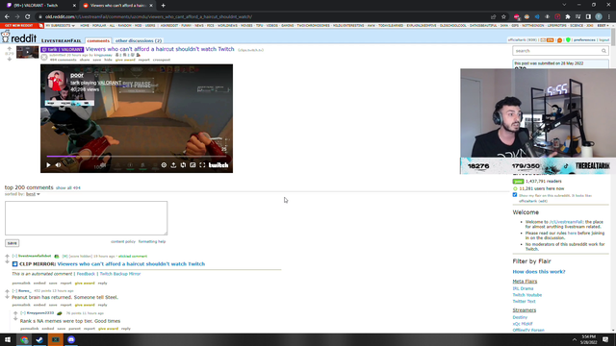The width and height of the screenshot is (616, 346).
Task: Click the tarik | VALORANT flair tag
Action: coord(62,49)
